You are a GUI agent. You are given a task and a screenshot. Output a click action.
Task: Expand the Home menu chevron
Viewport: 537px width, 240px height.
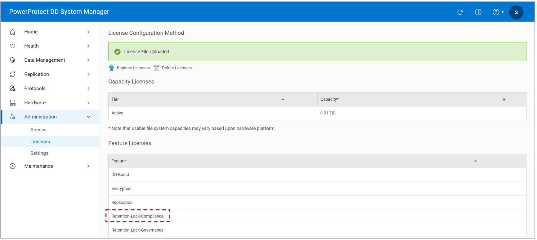pos(88,32)
